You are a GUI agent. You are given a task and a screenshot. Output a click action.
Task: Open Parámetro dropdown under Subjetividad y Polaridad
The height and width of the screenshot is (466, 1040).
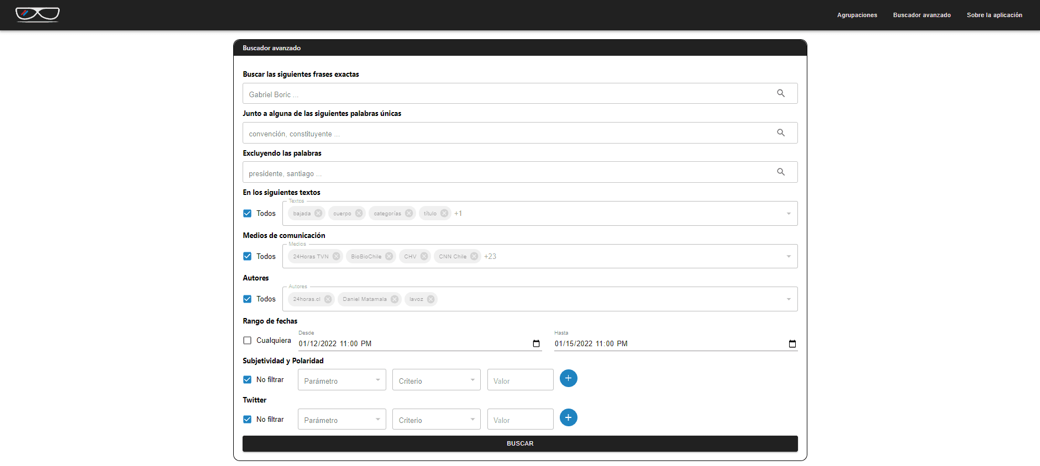pos(342,380)
